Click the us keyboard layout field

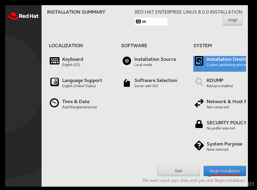151,21
